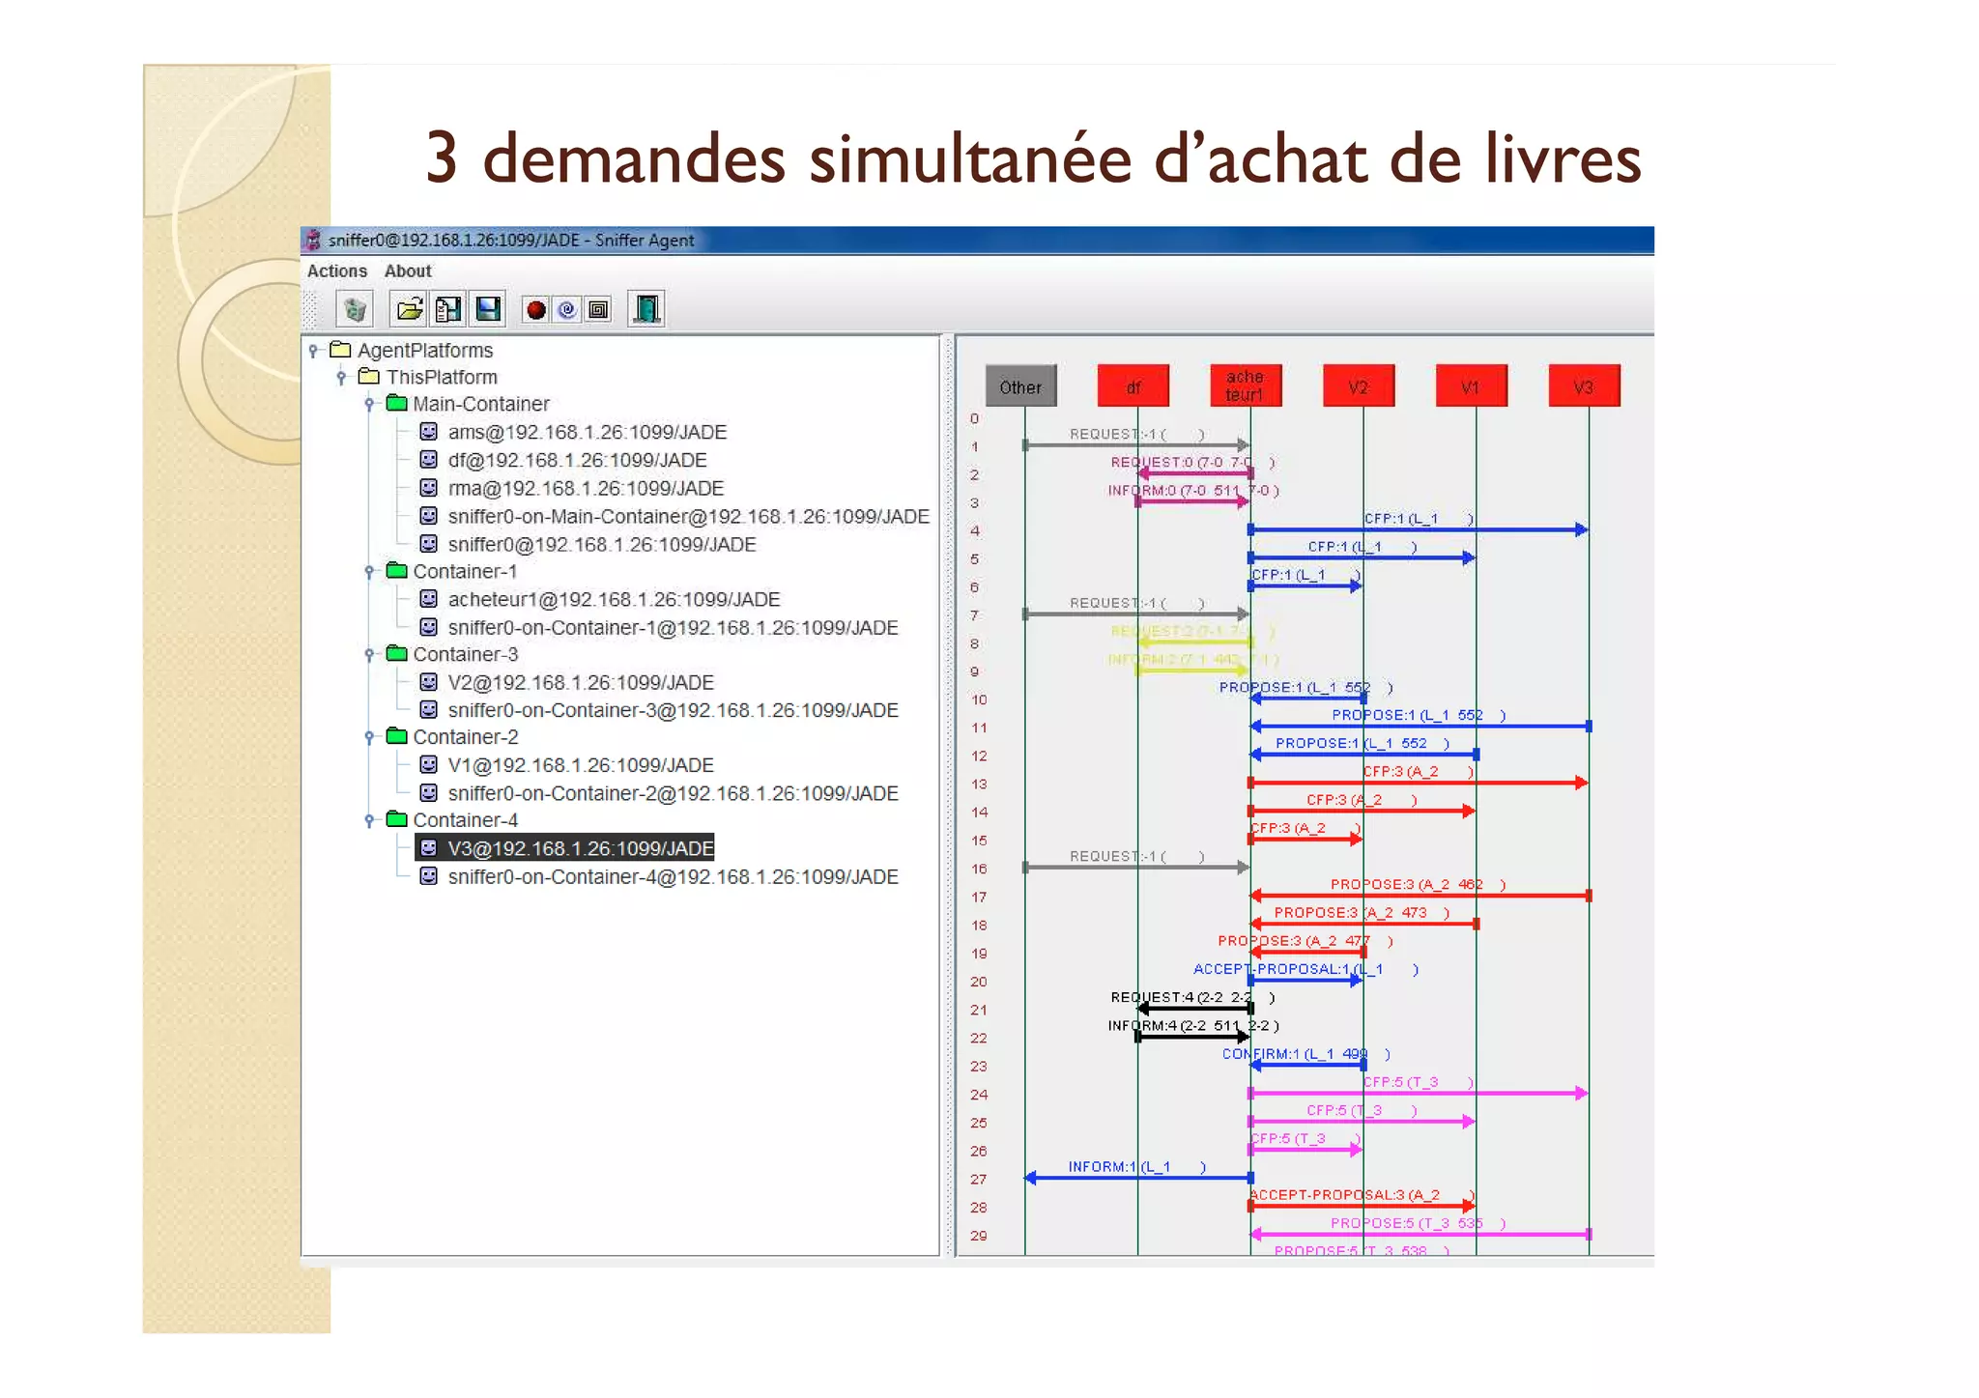
Task: Open the Actions menu
Action: click(337, 271)
